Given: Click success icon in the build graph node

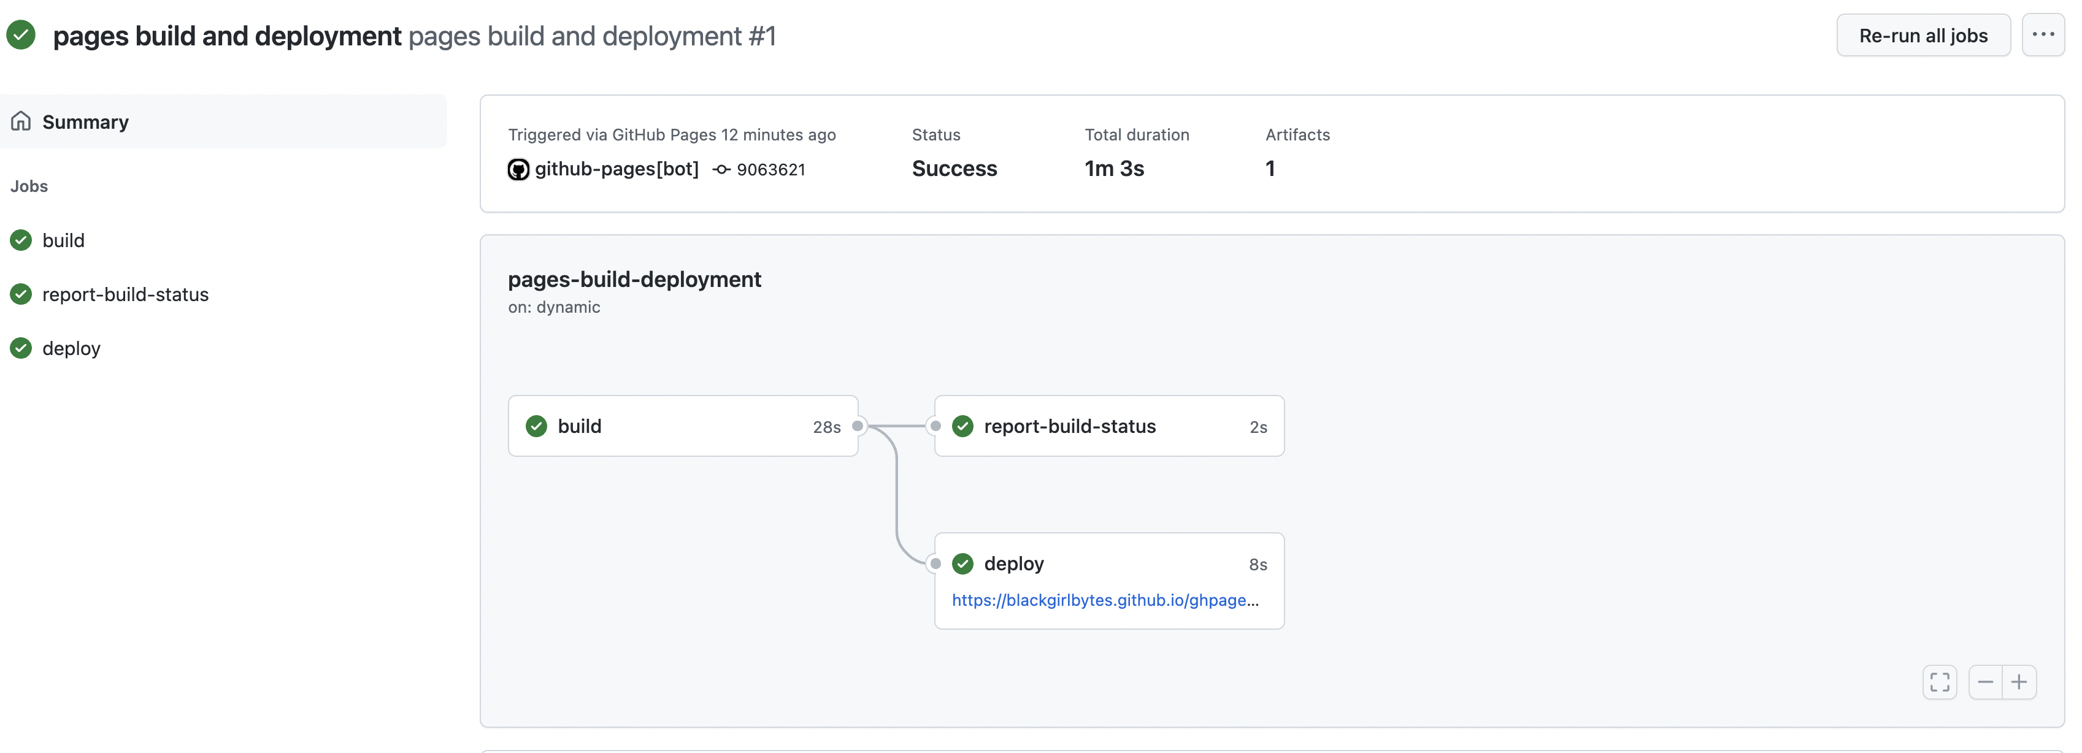Looking at the screenshot, I should coord(537,426).
